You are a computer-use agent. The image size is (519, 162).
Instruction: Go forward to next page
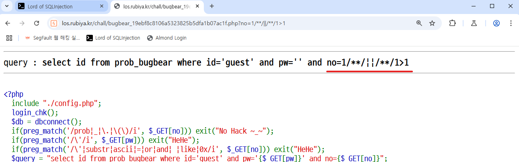click(x=22, y=23)
